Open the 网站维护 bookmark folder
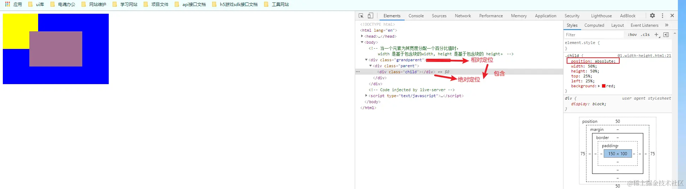Viewport: 686px width, 189px height. point(94,4)
